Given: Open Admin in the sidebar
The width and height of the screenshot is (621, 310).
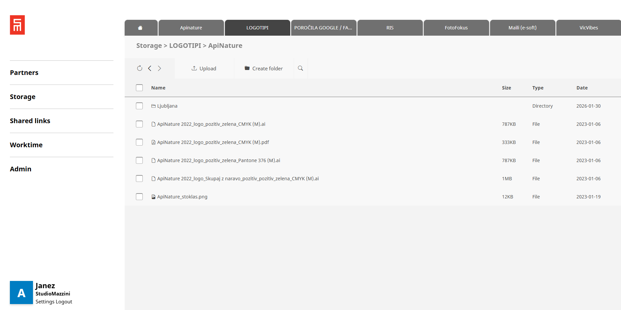Looking at the screenshot, I should [21, 169].
